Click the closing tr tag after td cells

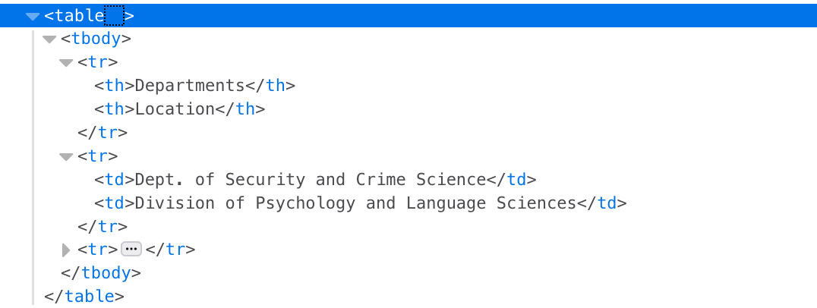[x=103, y=226]
